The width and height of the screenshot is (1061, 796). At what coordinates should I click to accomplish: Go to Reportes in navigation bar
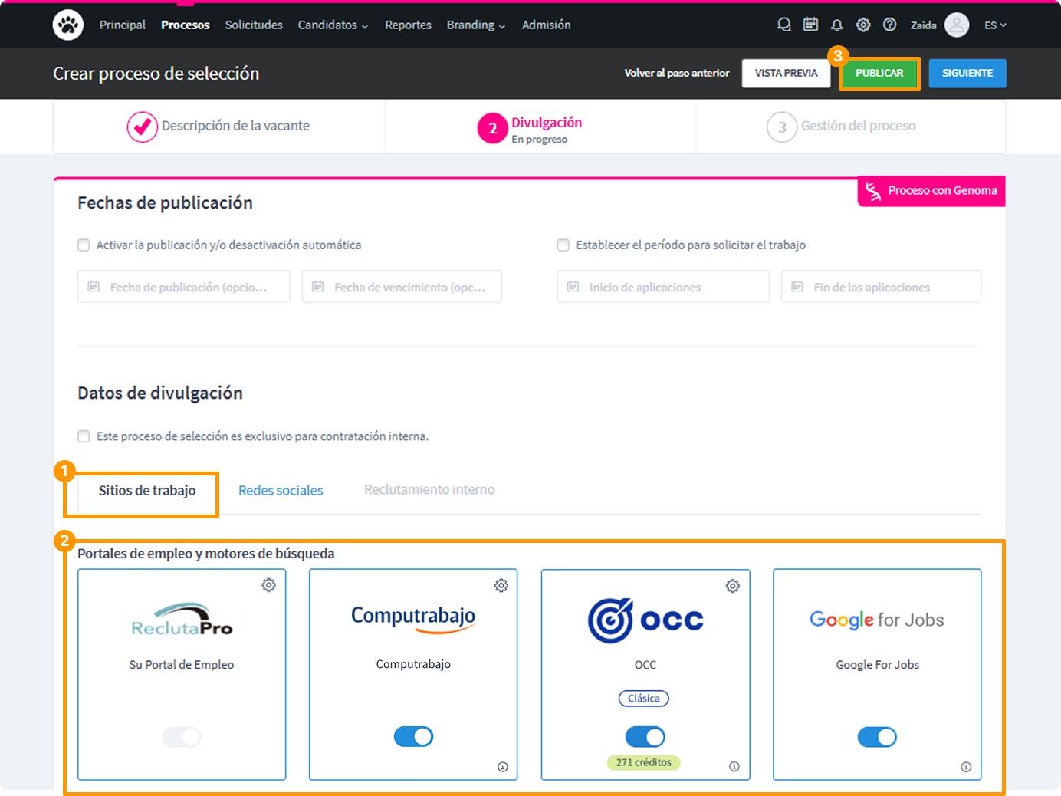tap(408, 25)
